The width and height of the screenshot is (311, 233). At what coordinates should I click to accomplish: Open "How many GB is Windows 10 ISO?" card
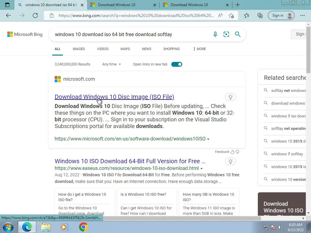pyautogui.click(x=209, y=202)
